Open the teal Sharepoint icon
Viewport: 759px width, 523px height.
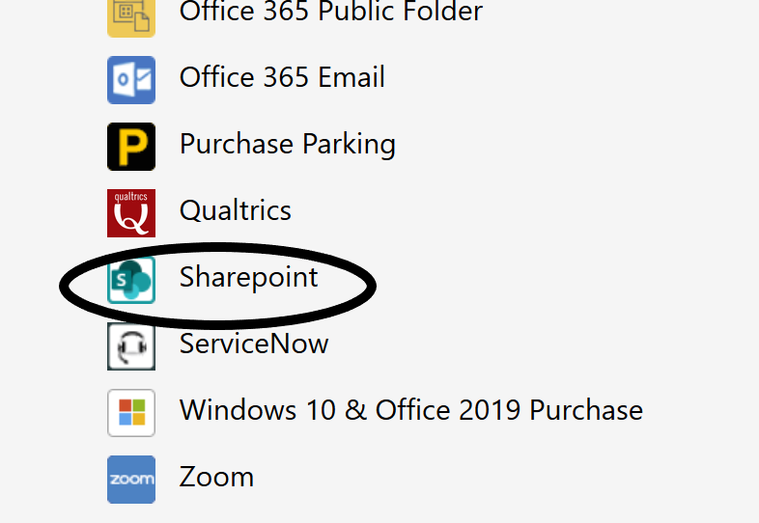[130, 279]
